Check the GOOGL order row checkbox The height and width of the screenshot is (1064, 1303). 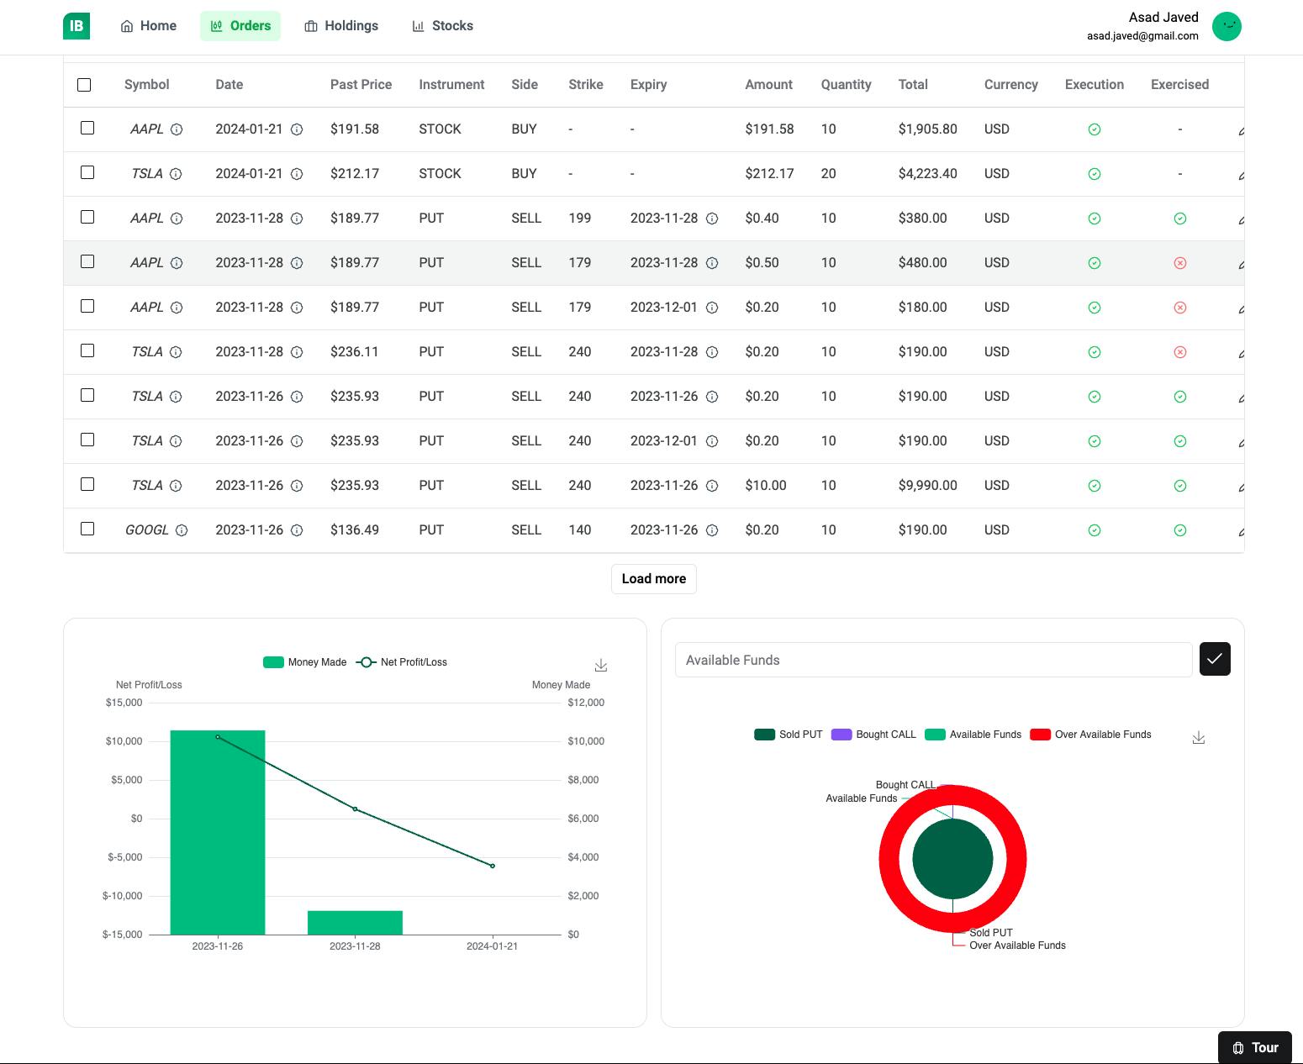[87, 529]
